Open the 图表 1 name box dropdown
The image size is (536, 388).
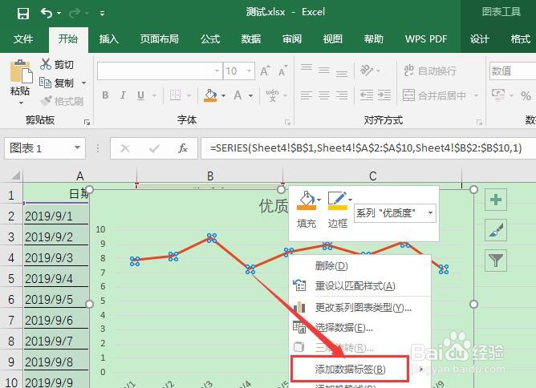click(77, 148)
